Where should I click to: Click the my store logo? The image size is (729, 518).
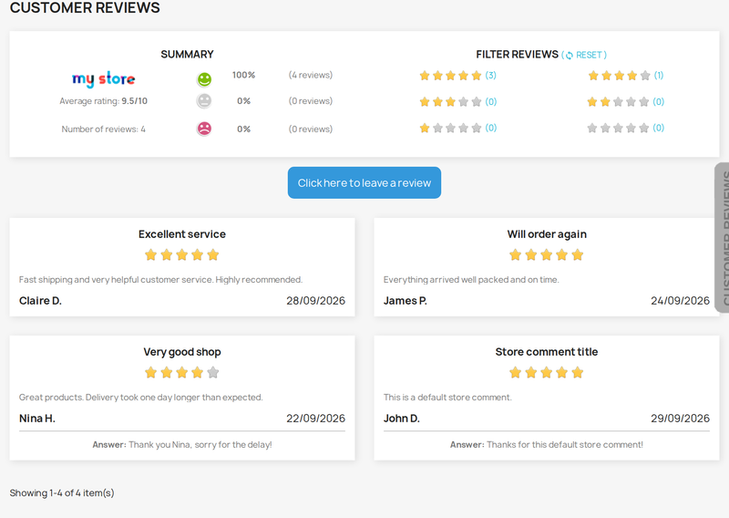point(104,79)
